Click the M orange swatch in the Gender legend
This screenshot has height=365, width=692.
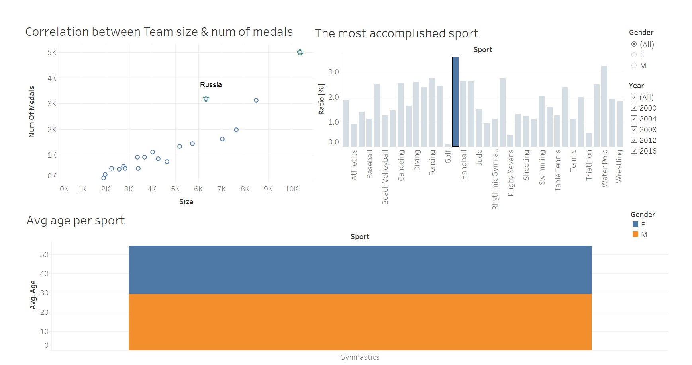(636, 235)
